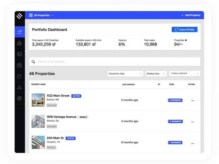Open 1122 Main Street building thumbnail

(38, 100)
